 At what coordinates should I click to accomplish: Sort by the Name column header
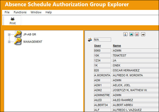point(117,46)
